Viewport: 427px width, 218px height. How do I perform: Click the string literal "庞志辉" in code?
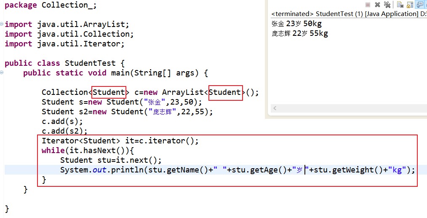click(163, 112)
